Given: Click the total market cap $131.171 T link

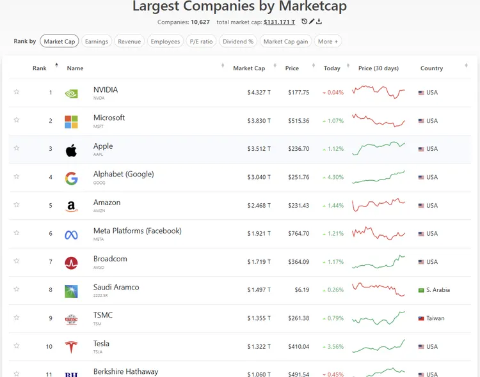Looking at the screenshot, I should click(279, 22).
